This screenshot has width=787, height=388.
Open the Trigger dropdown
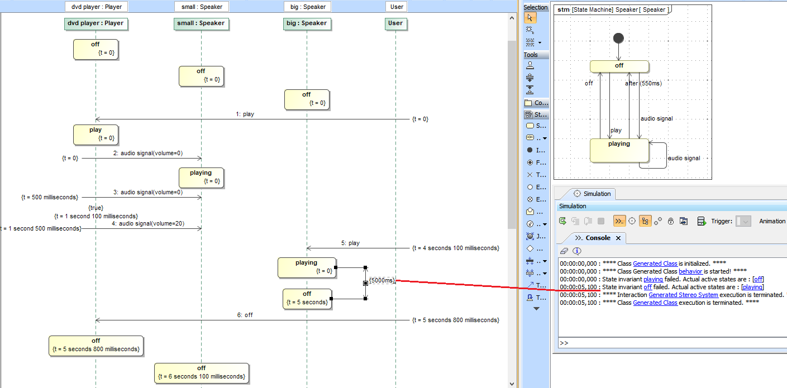743,221
